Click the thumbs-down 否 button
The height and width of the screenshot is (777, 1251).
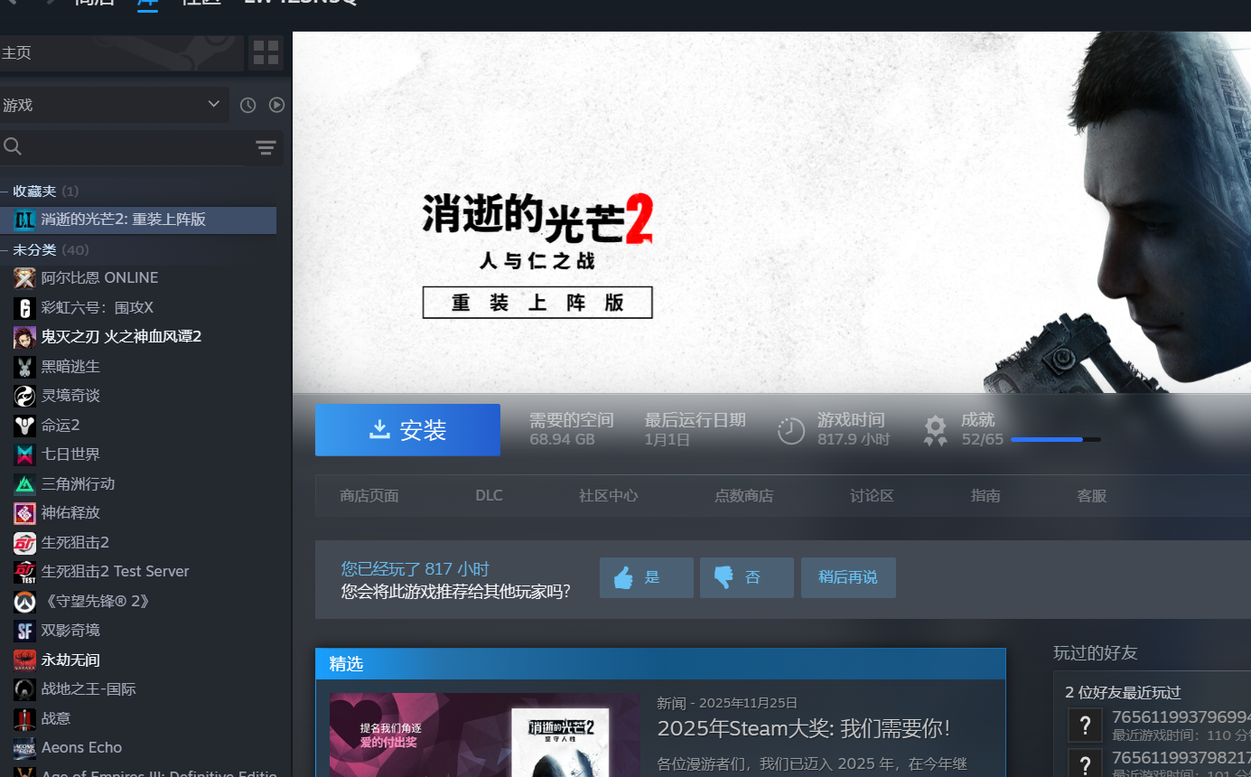point(746,577)
